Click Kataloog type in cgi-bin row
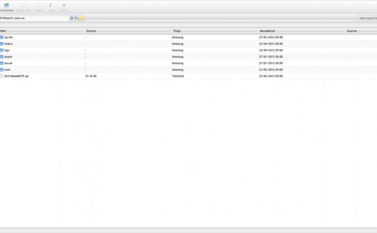This screenshot has height=233, width=377. 178,38
